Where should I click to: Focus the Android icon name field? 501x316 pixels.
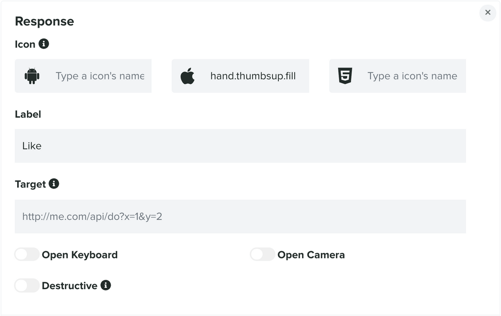(100, 76)
